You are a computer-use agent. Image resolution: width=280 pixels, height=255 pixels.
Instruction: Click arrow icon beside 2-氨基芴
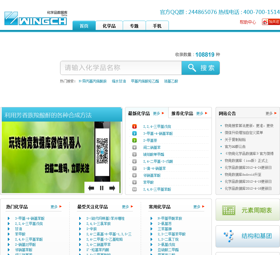point(151,224)
